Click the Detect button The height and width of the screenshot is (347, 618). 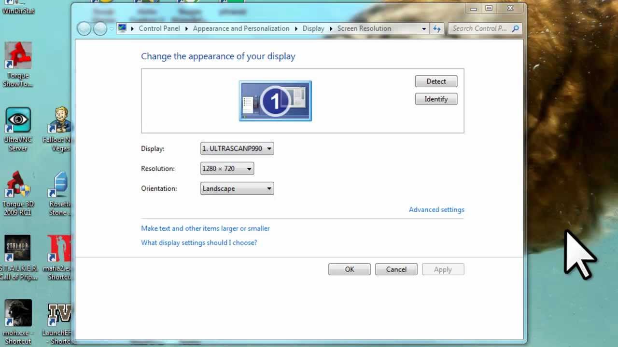[x=436, y=81]
